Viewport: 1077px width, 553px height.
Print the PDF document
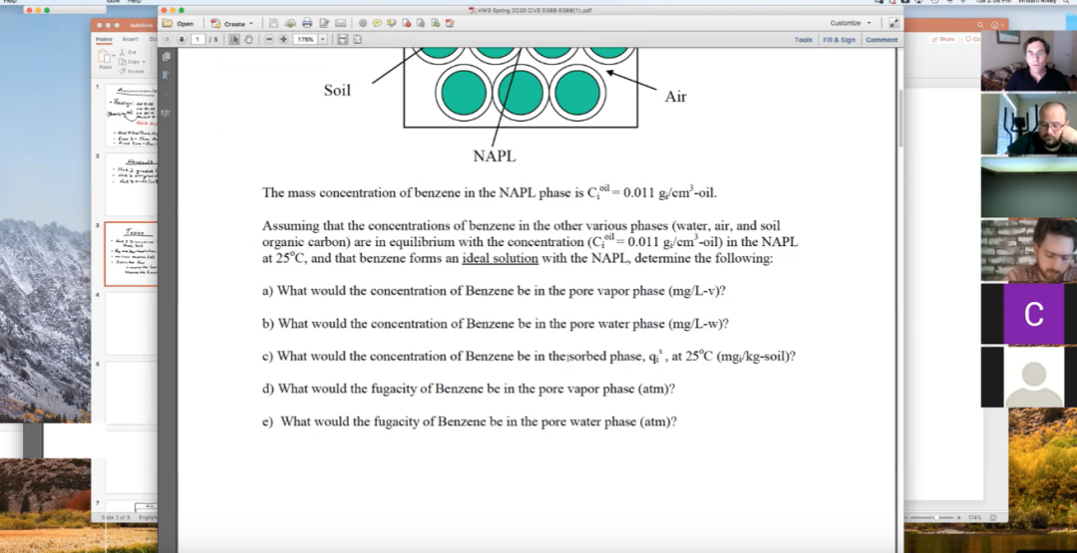click(x=307, y=23)
